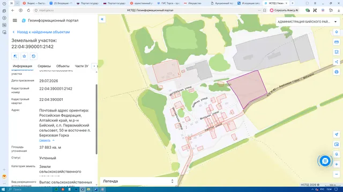Screen dimensions: 343x192
Task: Collapse the side panel with double-arrow button
Action: (102, 19)
